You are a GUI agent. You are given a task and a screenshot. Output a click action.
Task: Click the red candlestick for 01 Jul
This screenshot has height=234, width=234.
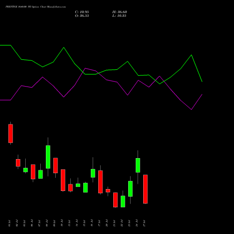coord(11,133)
